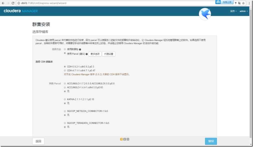
Task: Go to wizard step 2 indicator
Action: [124, 139]
